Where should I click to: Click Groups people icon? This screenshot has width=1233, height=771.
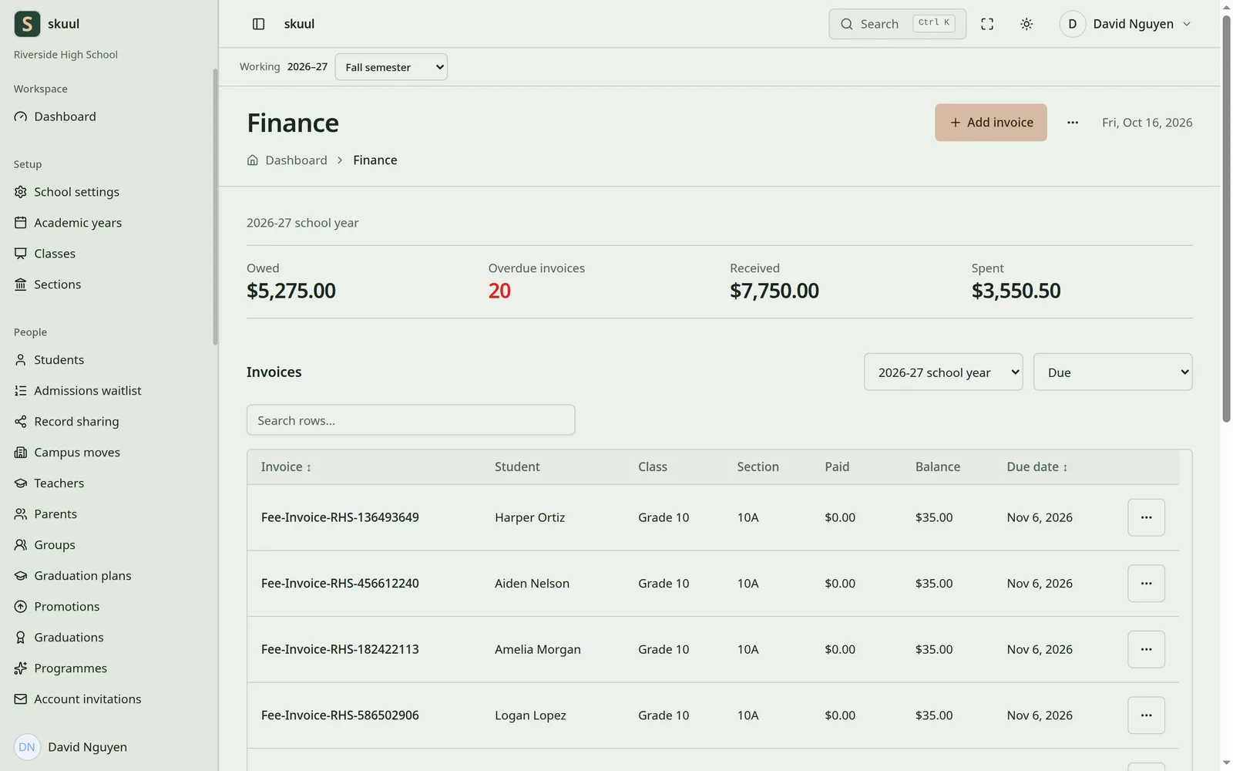(21, 545)
